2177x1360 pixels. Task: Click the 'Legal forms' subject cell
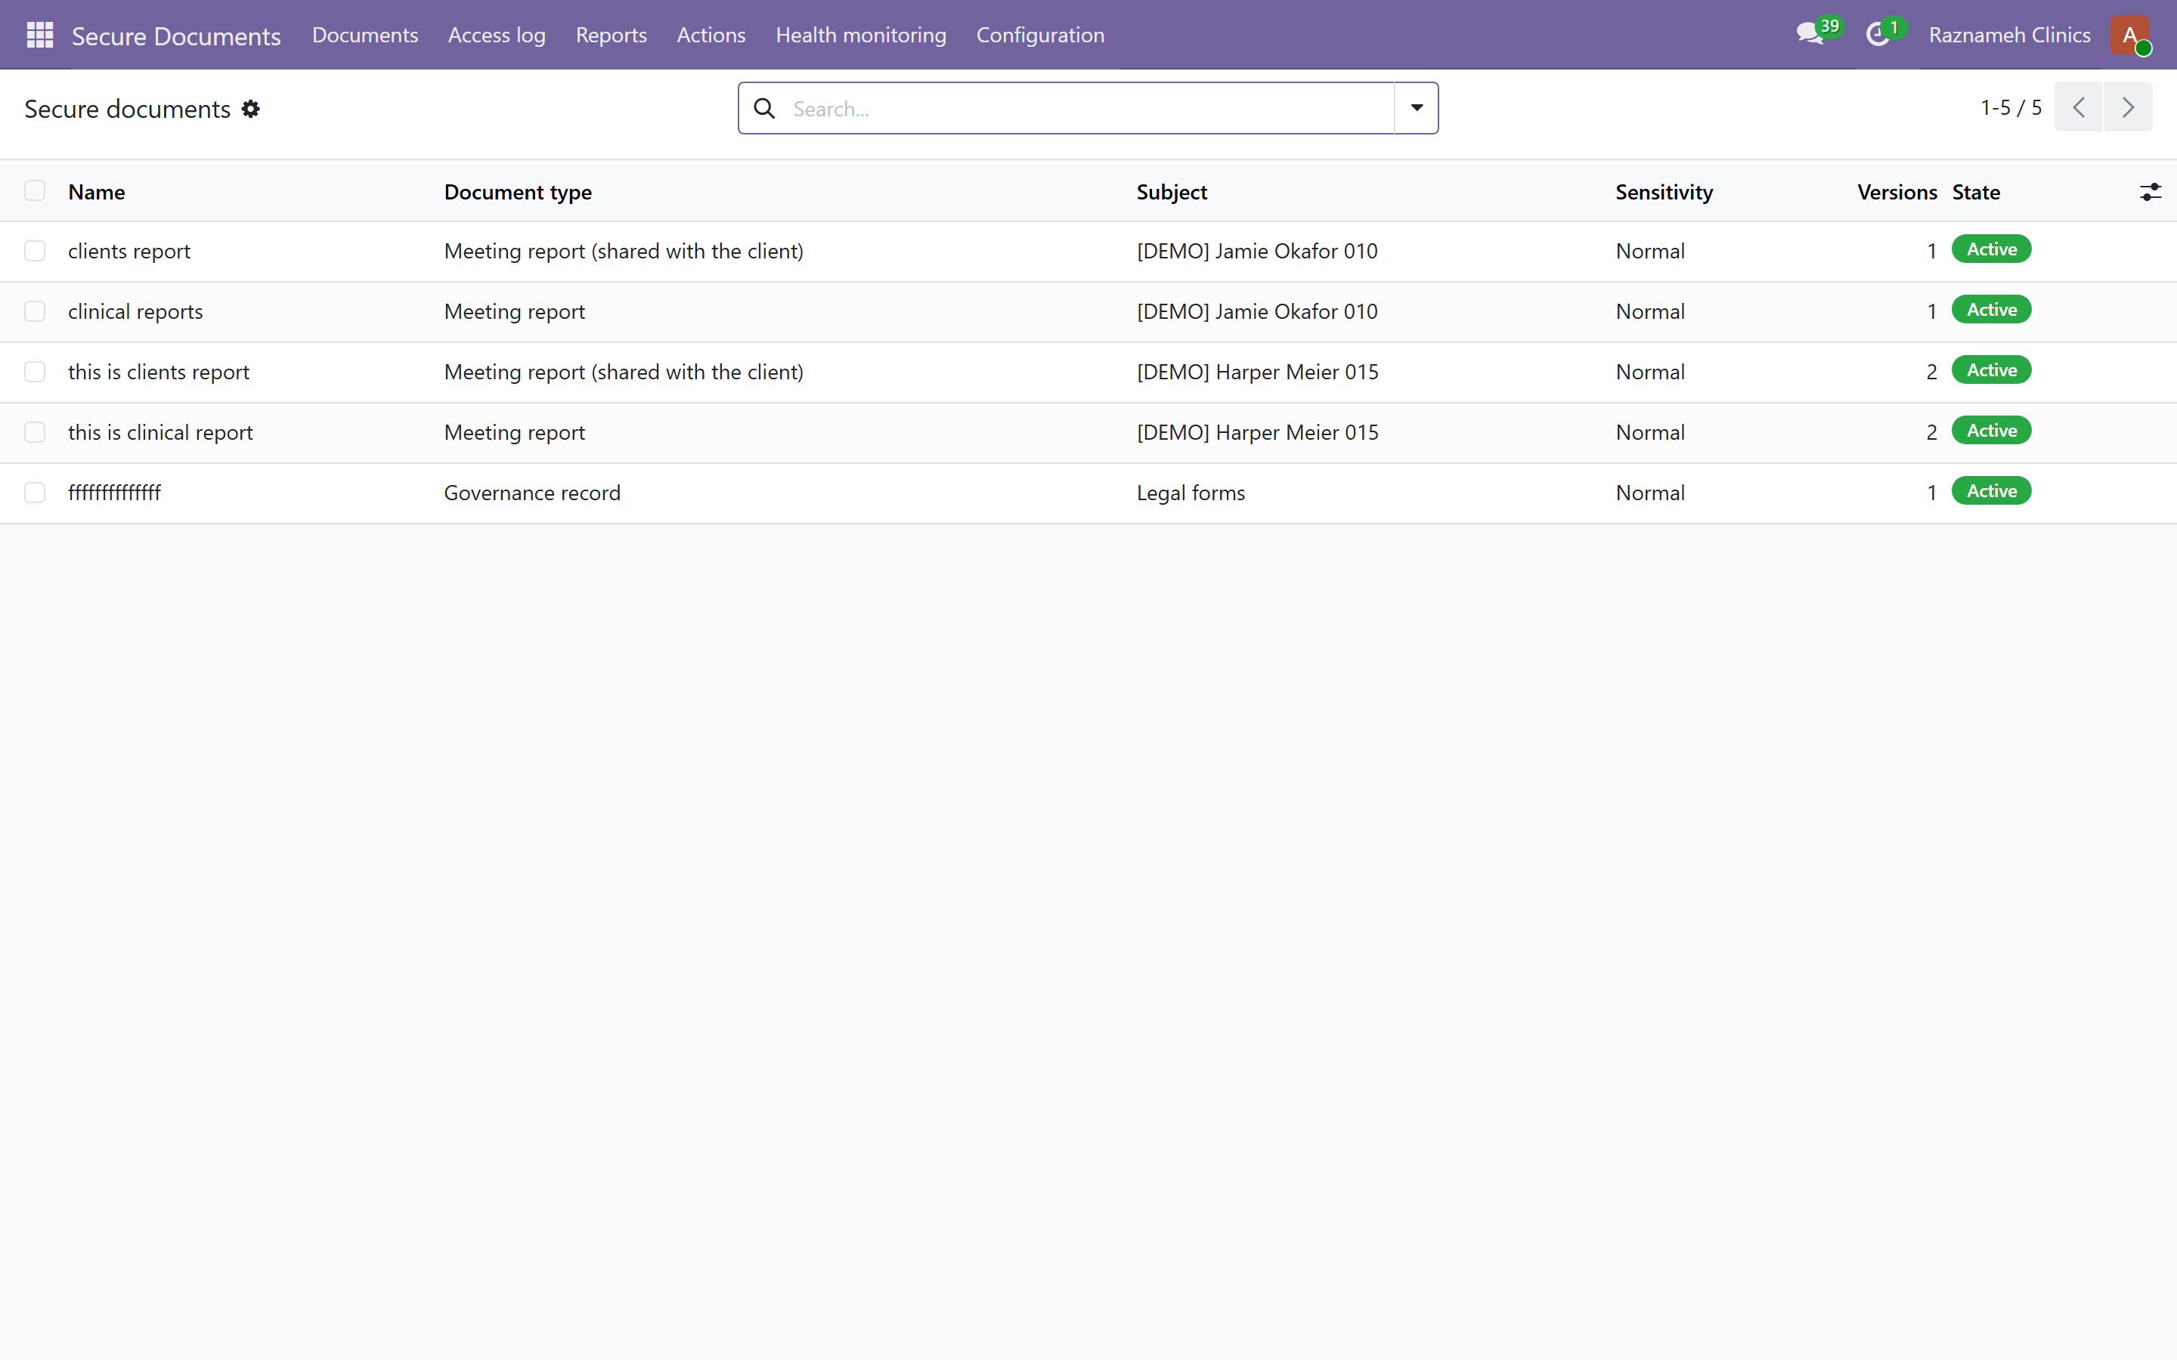[1191, 493]
